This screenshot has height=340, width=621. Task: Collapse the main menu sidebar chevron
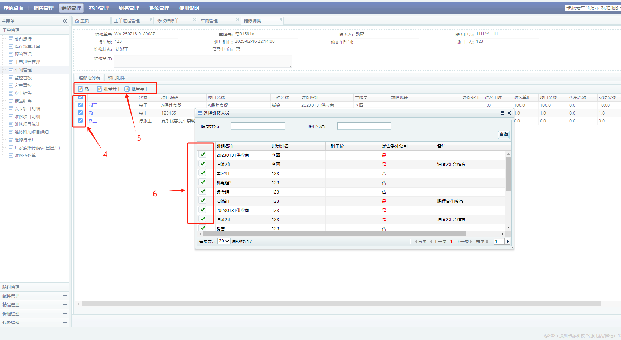tap(65, 21)
